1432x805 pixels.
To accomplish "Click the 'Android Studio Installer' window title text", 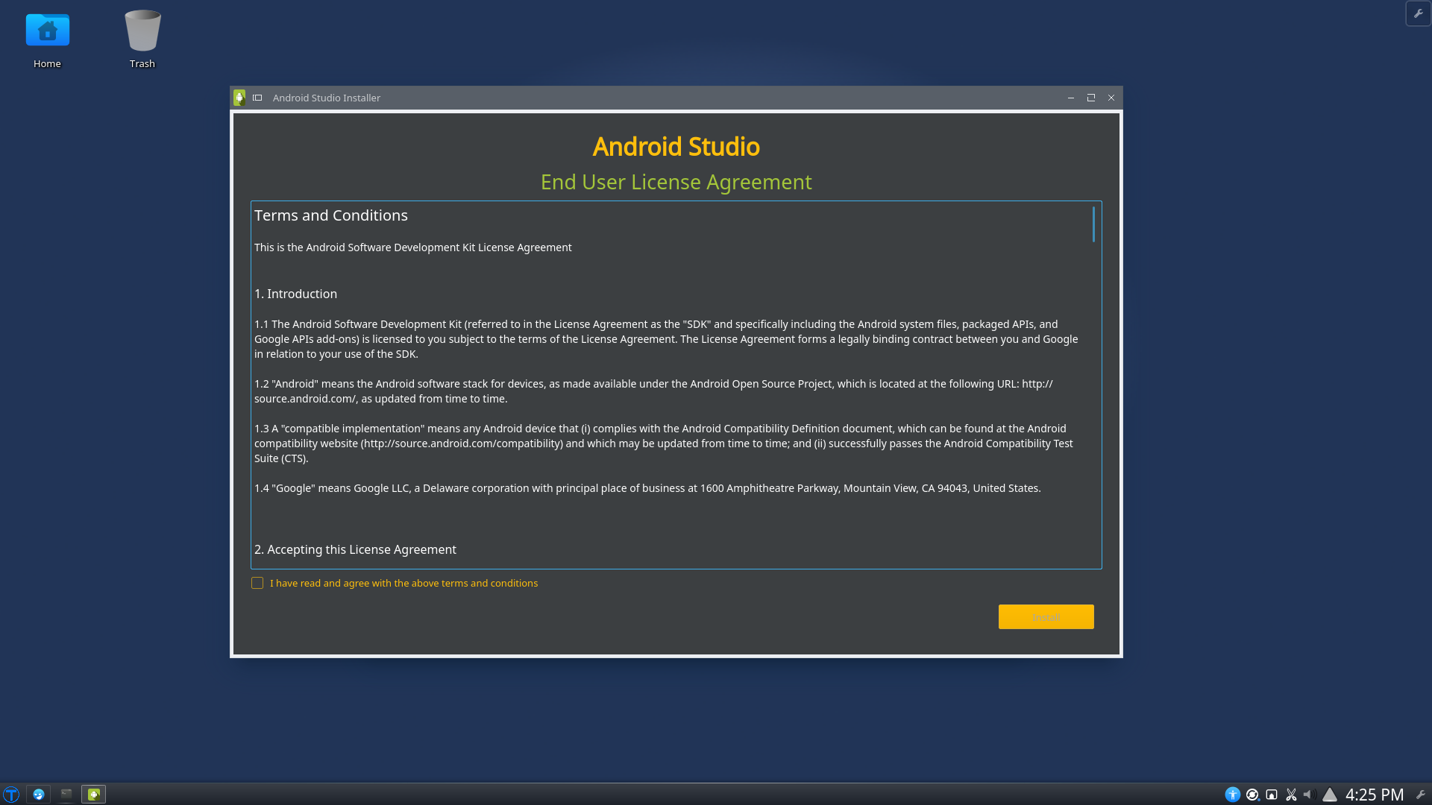I will [x=327, y=98].
